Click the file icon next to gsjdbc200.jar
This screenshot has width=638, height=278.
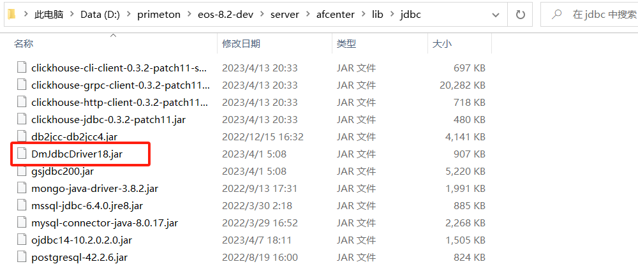tap(22, 171)
